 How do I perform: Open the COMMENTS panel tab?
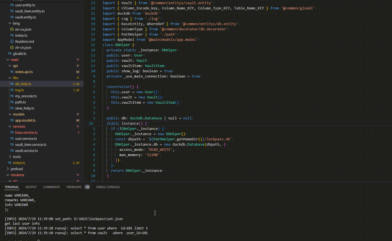52,187
